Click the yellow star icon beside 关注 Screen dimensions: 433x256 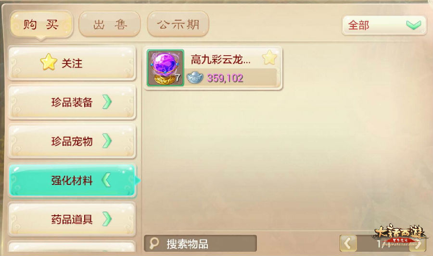click(49, 62)
